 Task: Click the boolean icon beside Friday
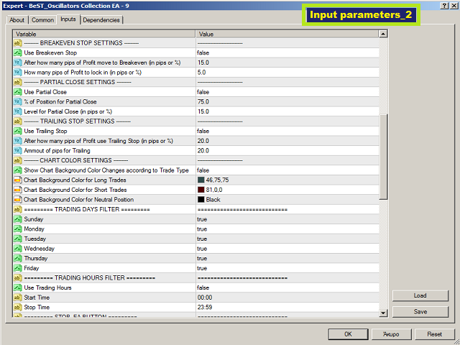point(18,268)
